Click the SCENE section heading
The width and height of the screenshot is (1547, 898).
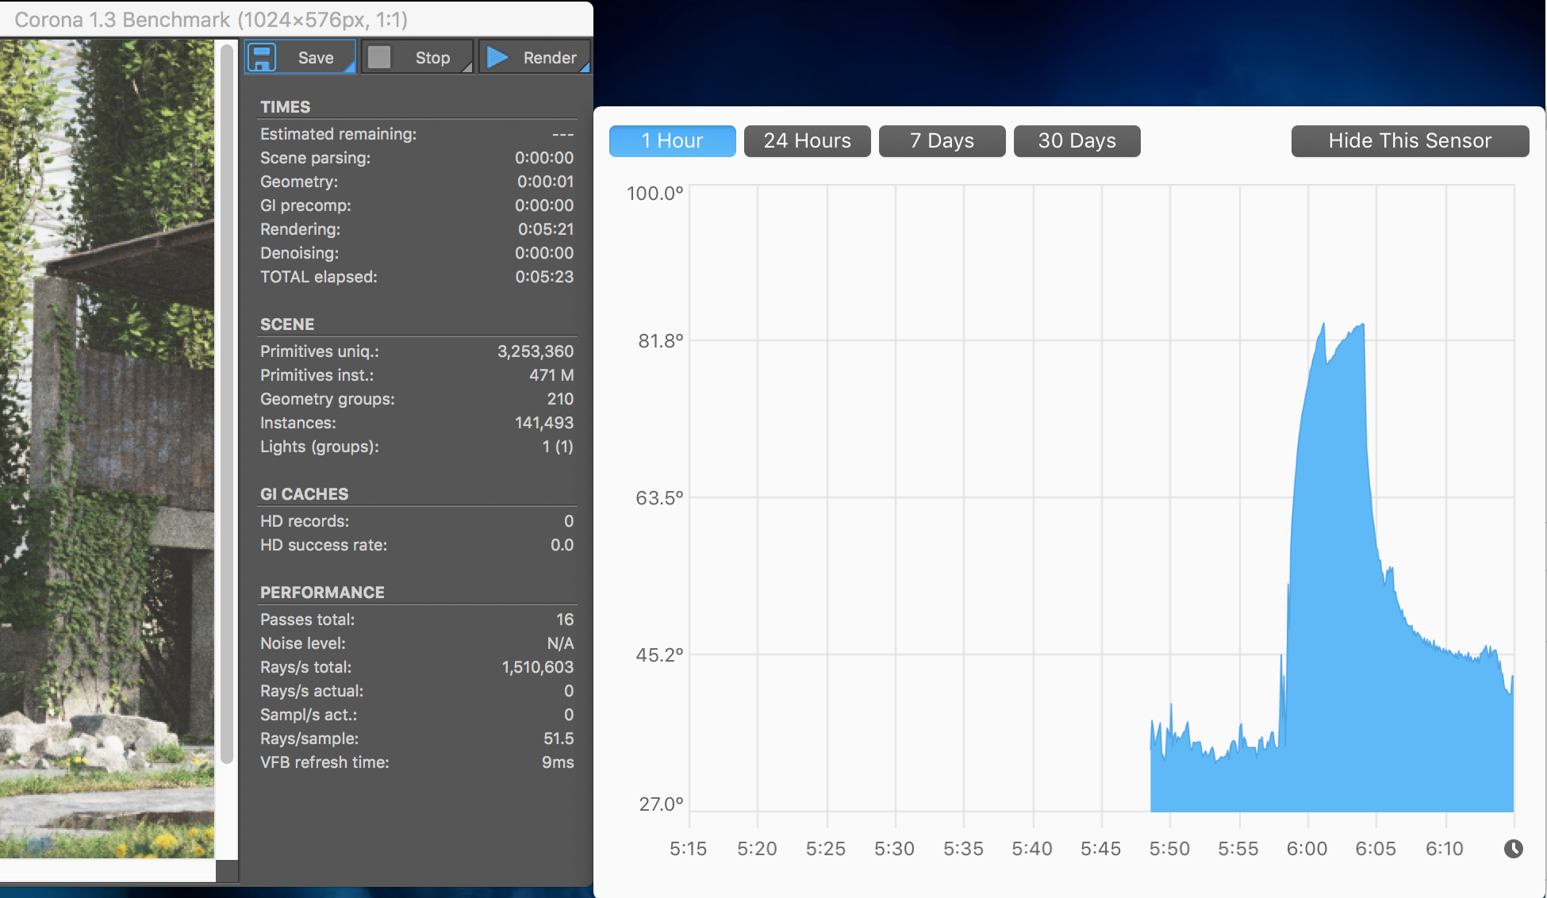click(x=287, y=324)
